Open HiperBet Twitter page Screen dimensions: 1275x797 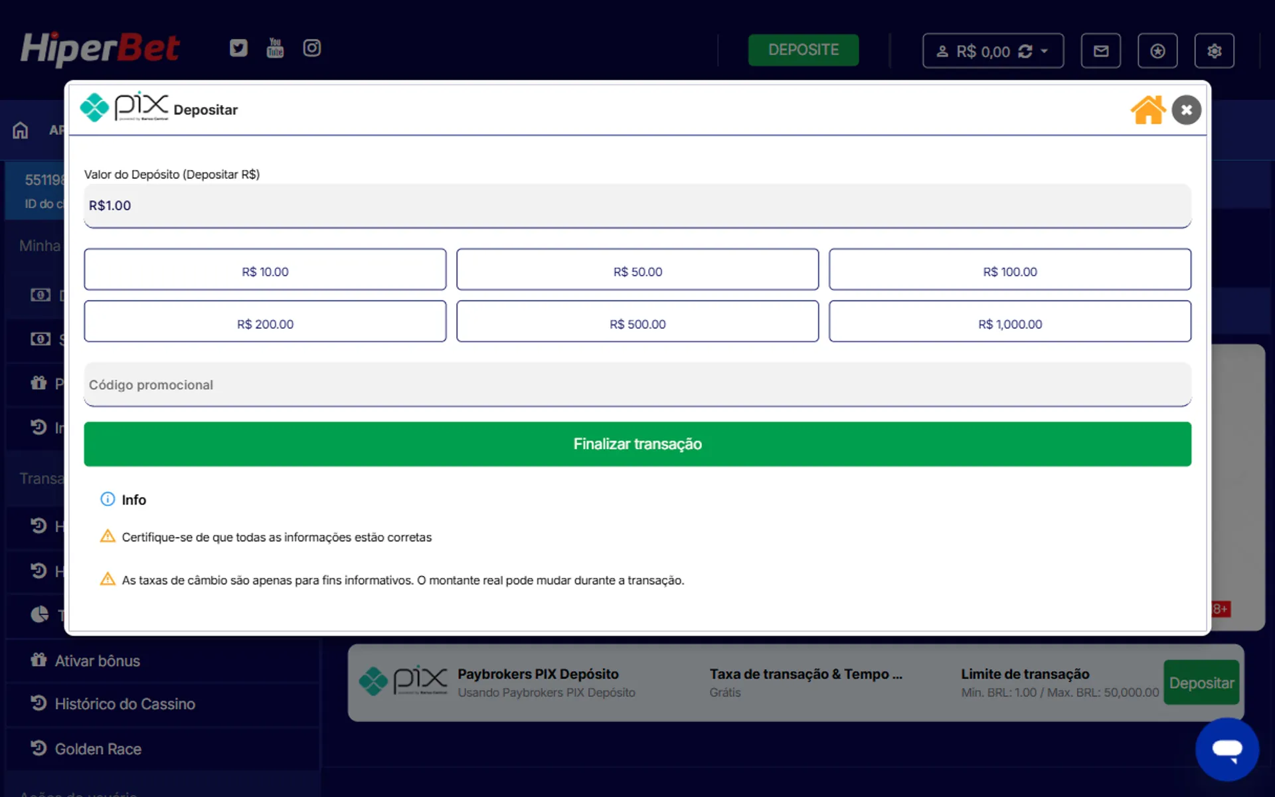[238, 48]
